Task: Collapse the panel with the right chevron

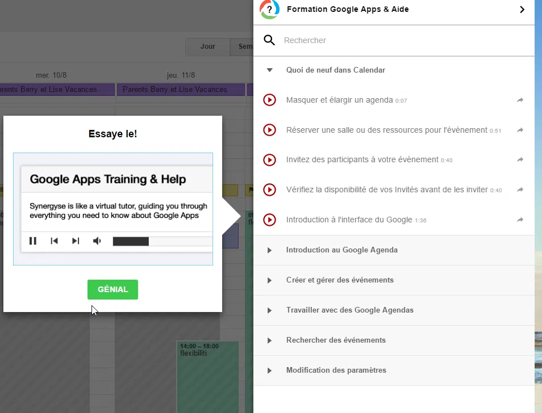Action: click(x=522, y=10)
